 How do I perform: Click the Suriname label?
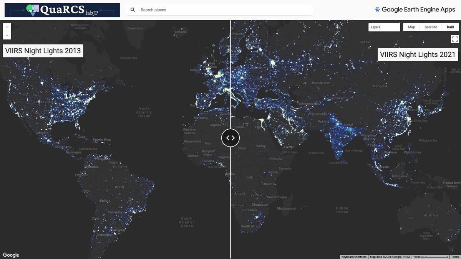pyautogui.click(x=120, y=167)
